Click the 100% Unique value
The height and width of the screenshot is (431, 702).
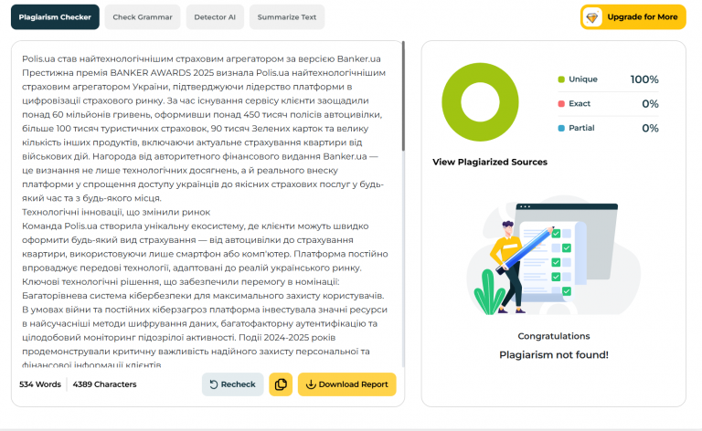pyautogui.click(x=644, y=79)
